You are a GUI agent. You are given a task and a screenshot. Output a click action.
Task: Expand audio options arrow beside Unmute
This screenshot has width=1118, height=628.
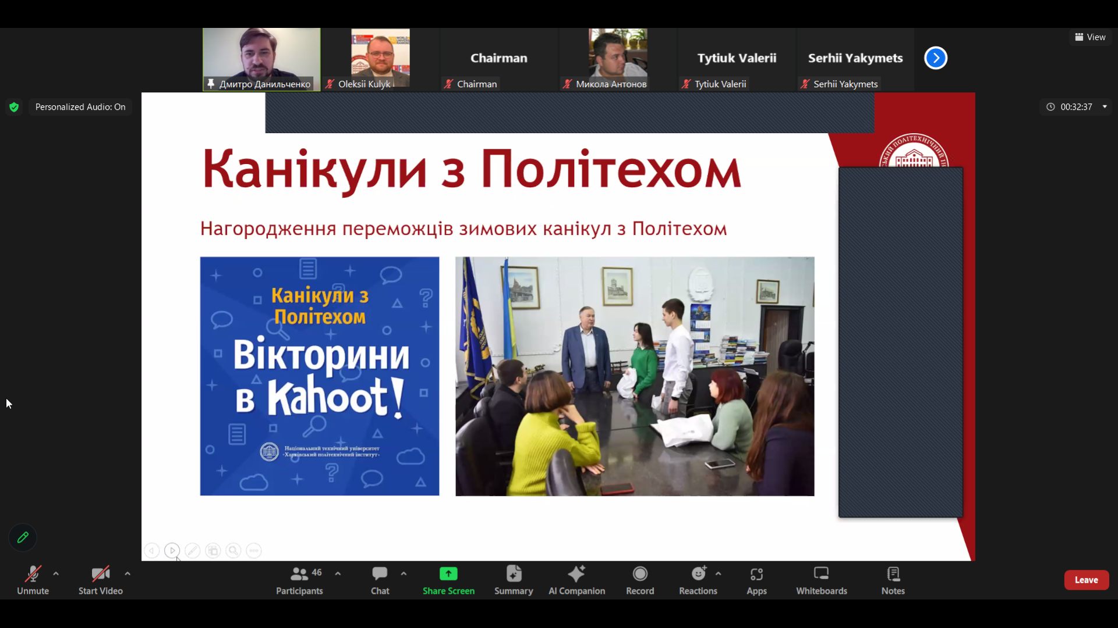[x=56, y=573]
